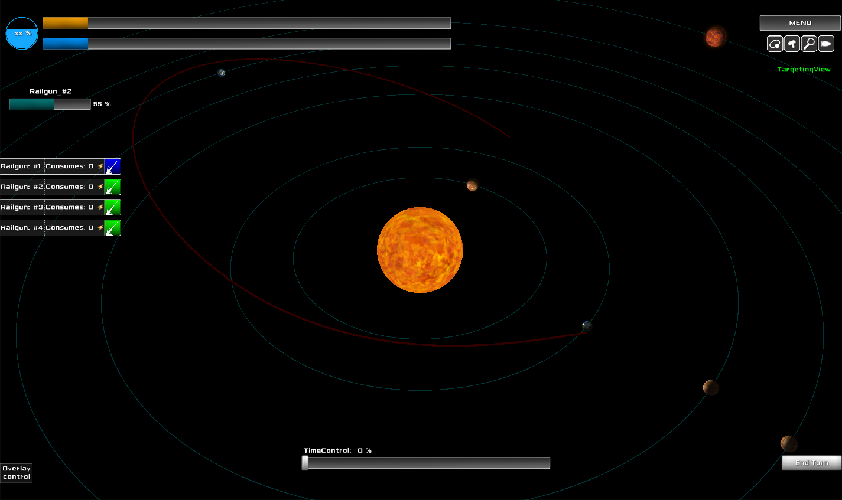Select the orbit view icon below MENU
This screenshot has height=500, width=842.
point(775,44)
